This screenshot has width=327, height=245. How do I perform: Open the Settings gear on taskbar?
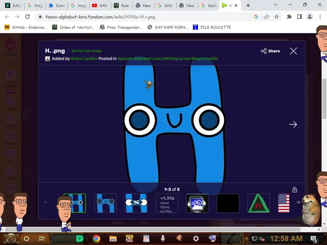(196, 239)
